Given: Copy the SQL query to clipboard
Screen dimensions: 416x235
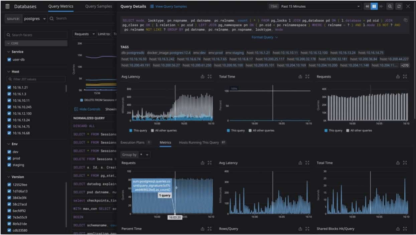Looking at the screenshot, I should point(405,20).
